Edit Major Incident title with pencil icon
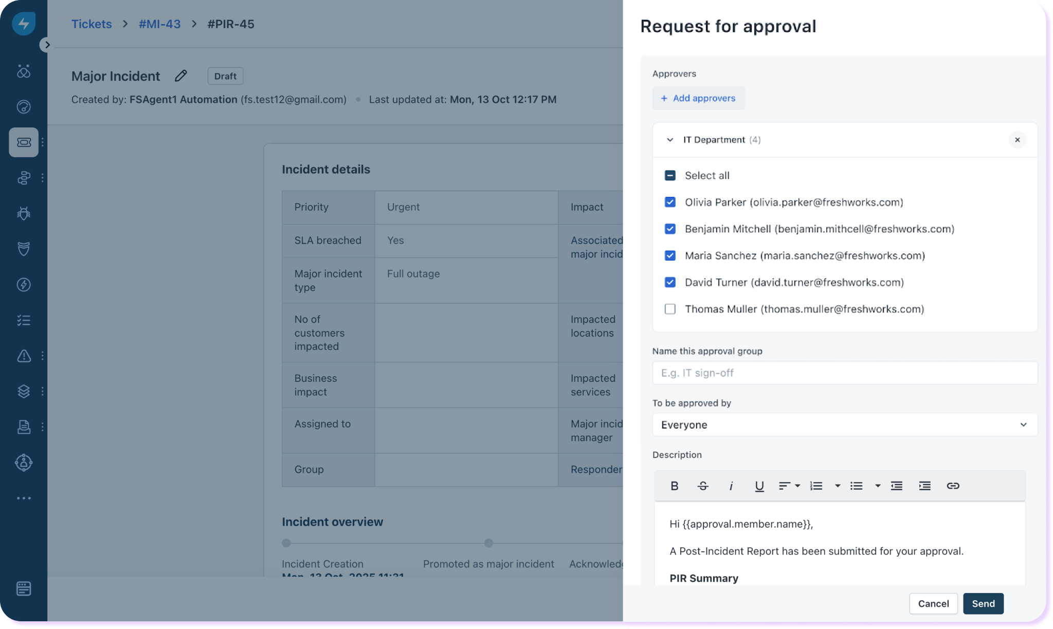Image resolution: width=1053 pixels, height=629 pixels. coord(180,76)
